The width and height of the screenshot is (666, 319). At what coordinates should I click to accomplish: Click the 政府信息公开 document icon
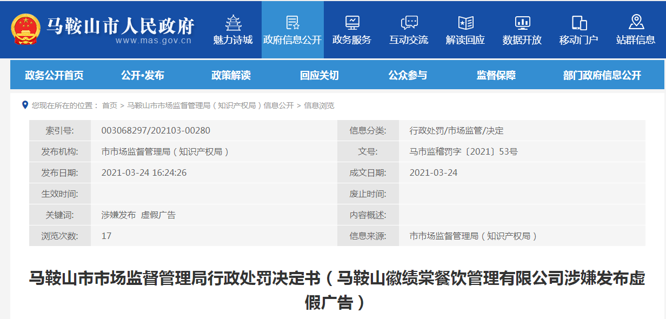pyautogui.click(x=292, y=23)
